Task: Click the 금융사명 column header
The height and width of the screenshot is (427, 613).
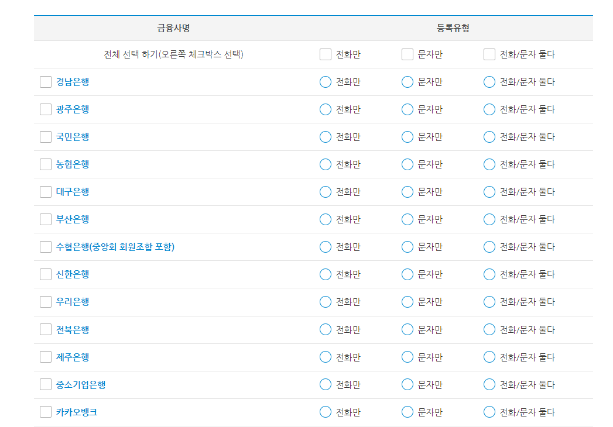Action: (x=173, y=28)
